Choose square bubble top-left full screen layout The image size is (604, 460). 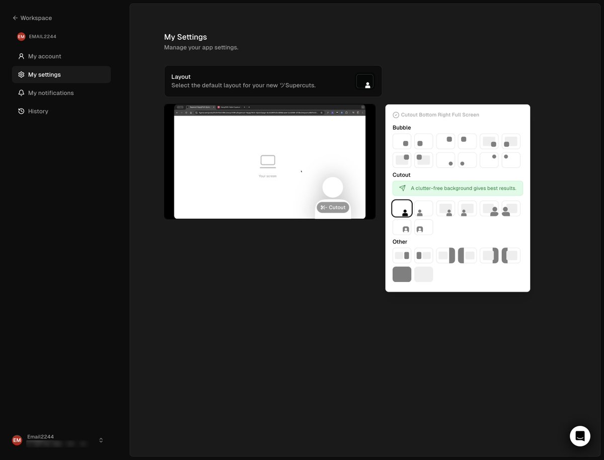pyautogui.click(x=467, y=141)
